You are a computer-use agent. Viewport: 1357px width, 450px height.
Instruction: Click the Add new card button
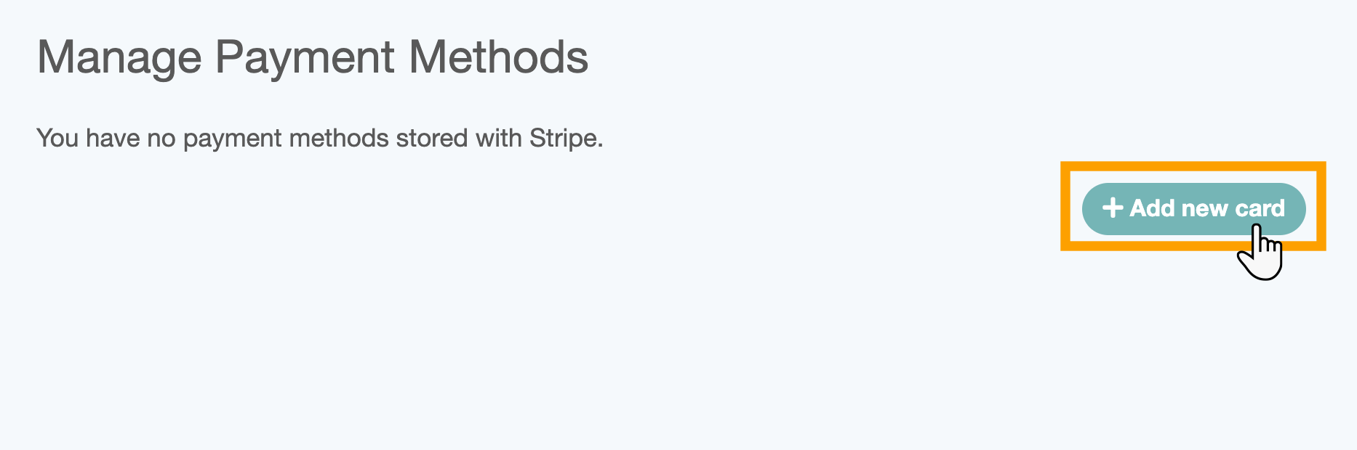(x=1193, y=208)
